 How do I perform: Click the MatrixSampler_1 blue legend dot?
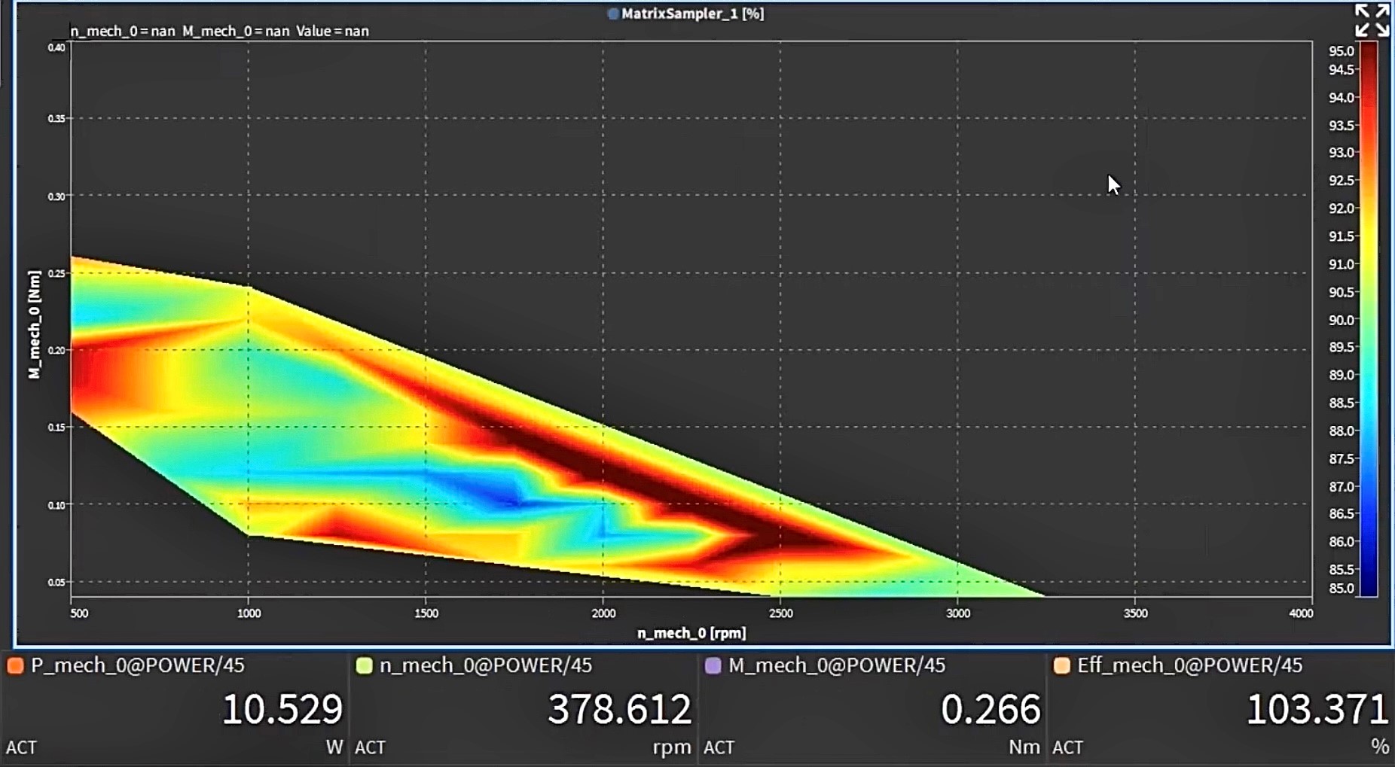tap(613, 14)
